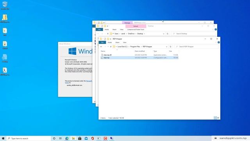The image size is (250, 141).
Task: Click Local Disk (C:) in breadcrumb path
Action: tap(122, 47)
